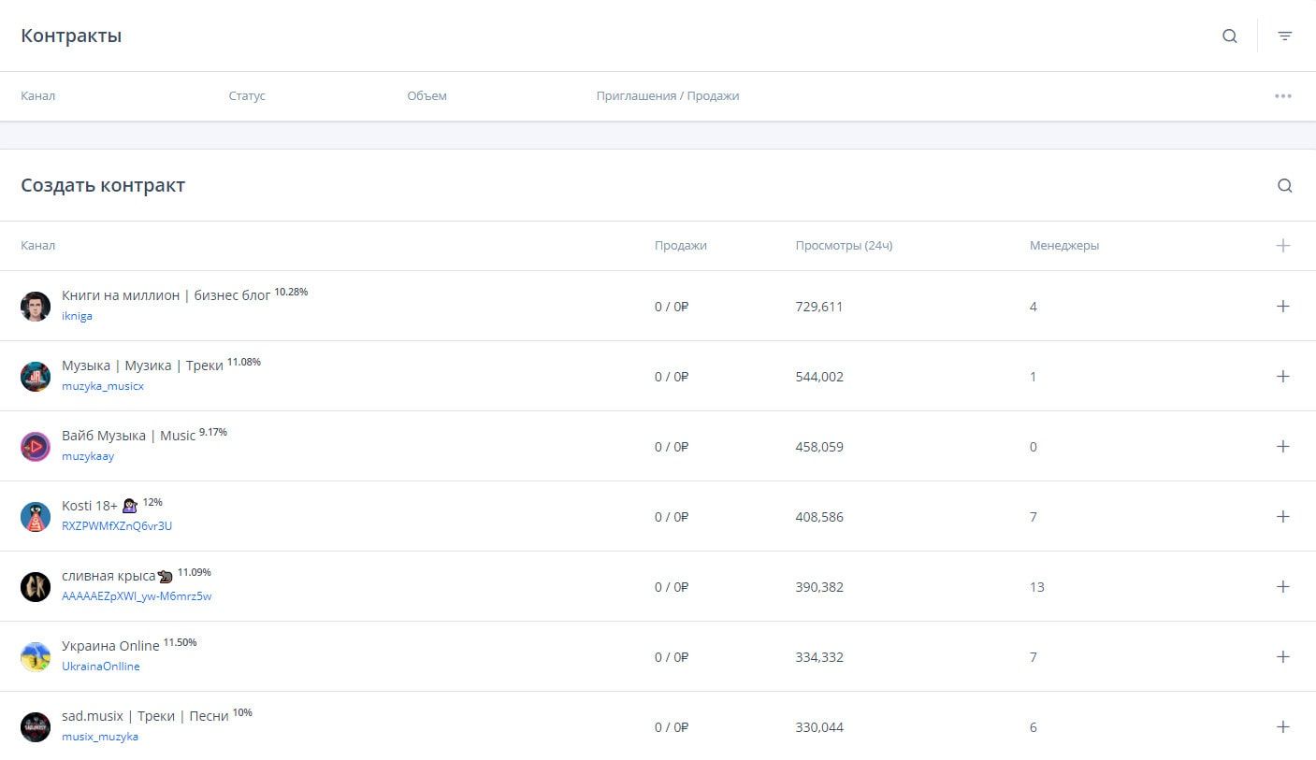Add contract for Книги на миллион channel
The height and width of the screenshot is (760, 1316).
point(1283,307)
